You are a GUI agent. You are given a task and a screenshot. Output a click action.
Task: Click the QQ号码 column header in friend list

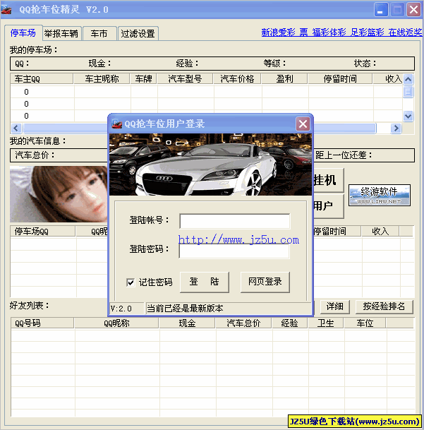tap(42, 323)
